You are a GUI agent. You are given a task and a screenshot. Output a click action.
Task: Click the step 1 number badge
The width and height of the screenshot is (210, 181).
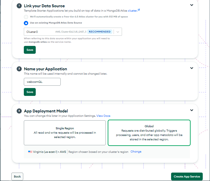[x=19, y=6]
